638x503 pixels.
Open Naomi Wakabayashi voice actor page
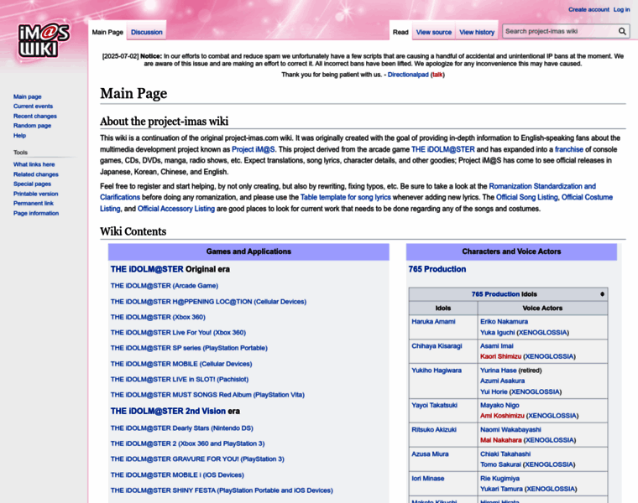[510, 430]
